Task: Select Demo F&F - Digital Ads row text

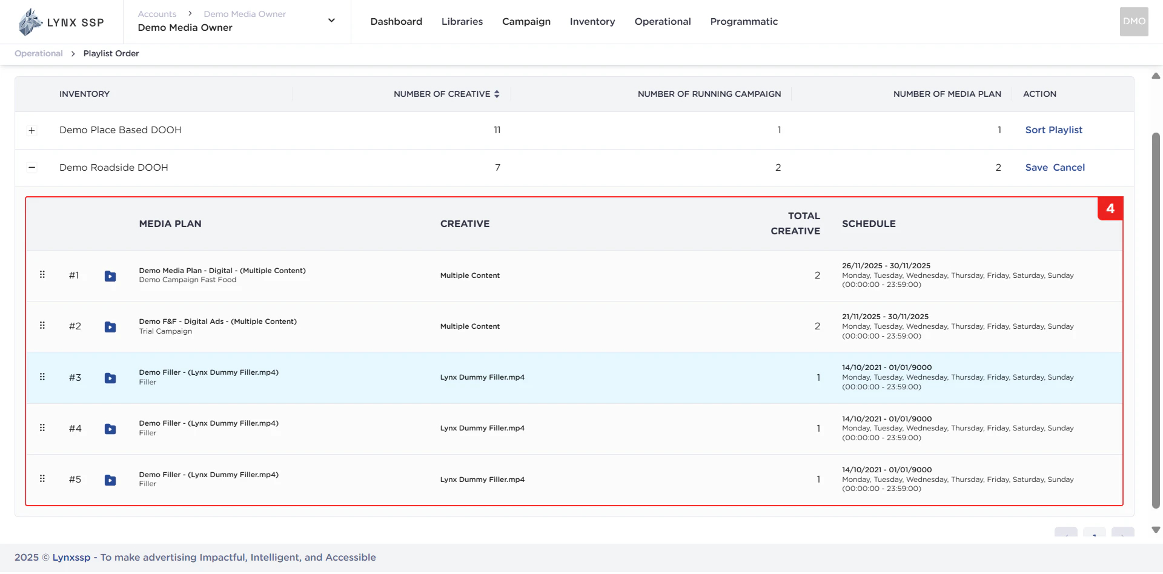Action: [218, 322]
